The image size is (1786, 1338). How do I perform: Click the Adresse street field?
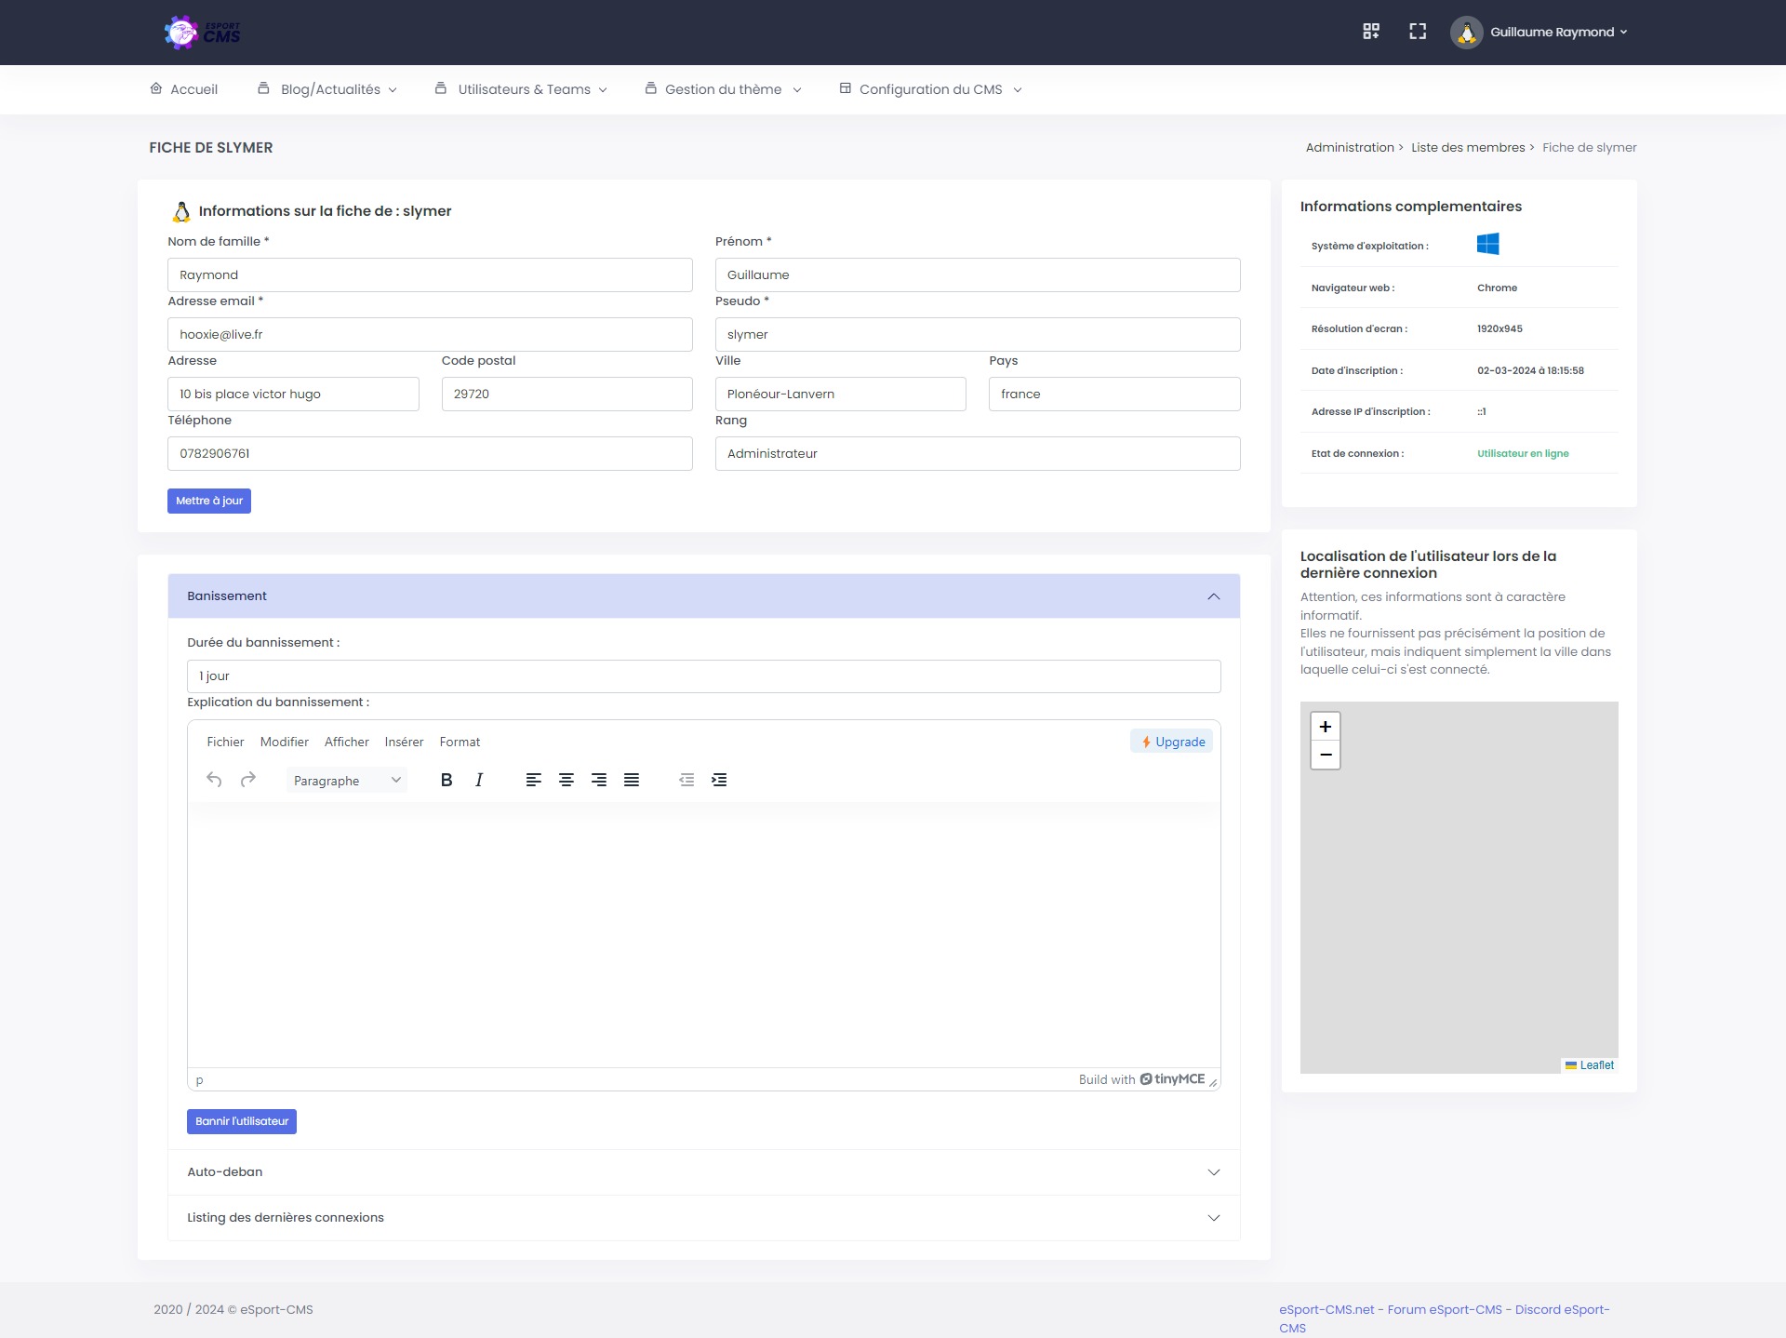pos(293,395)
